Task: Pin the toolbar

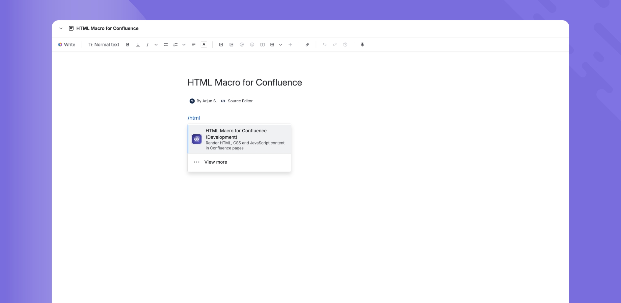Action: pos(362,44)
